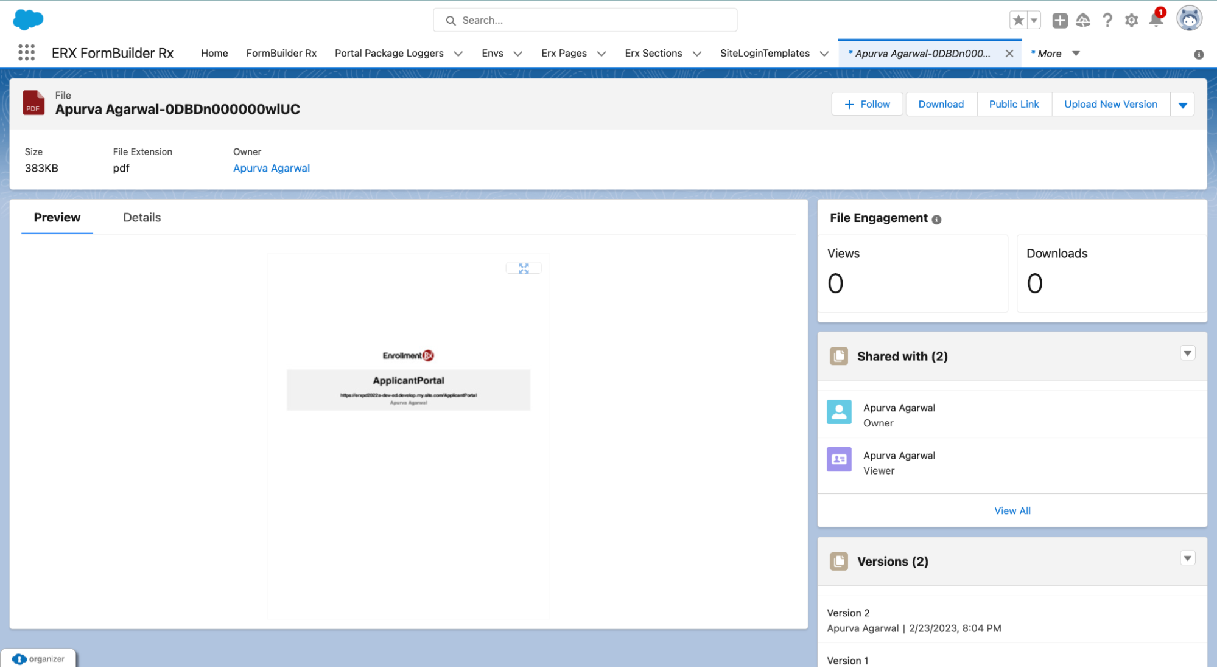Go to the FormBuilder Rx tab
Screen dimensions: 1217x668
coord(281,54)
